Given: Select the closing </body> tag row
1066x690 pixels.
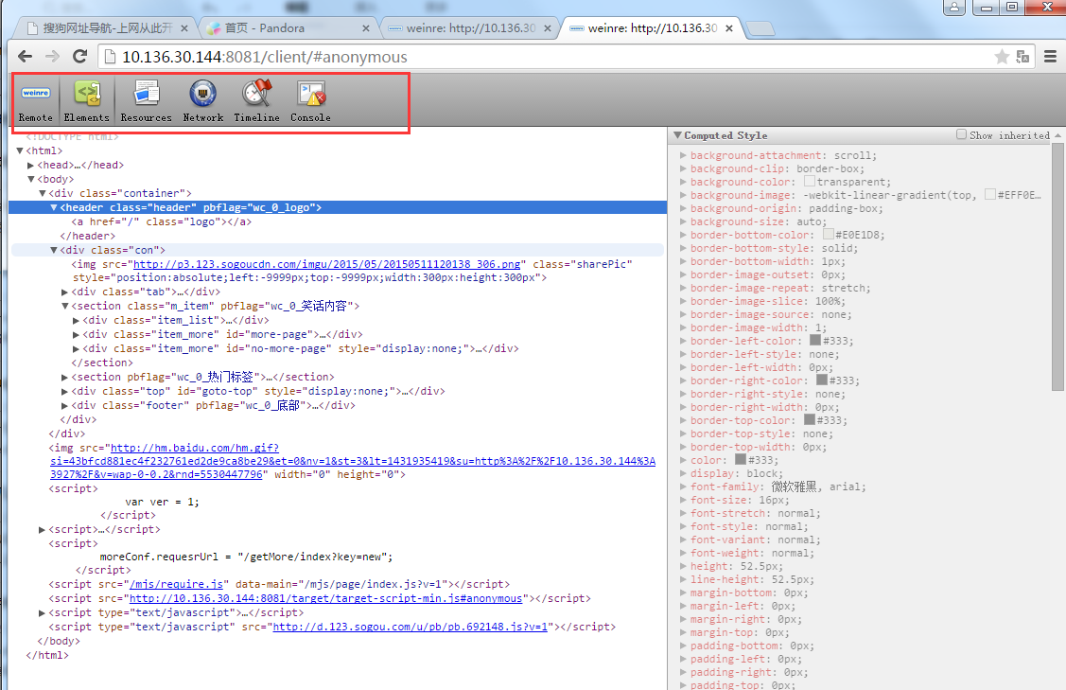Looking at the screenshot, I should pyautogui.click(x=59, y=641).
